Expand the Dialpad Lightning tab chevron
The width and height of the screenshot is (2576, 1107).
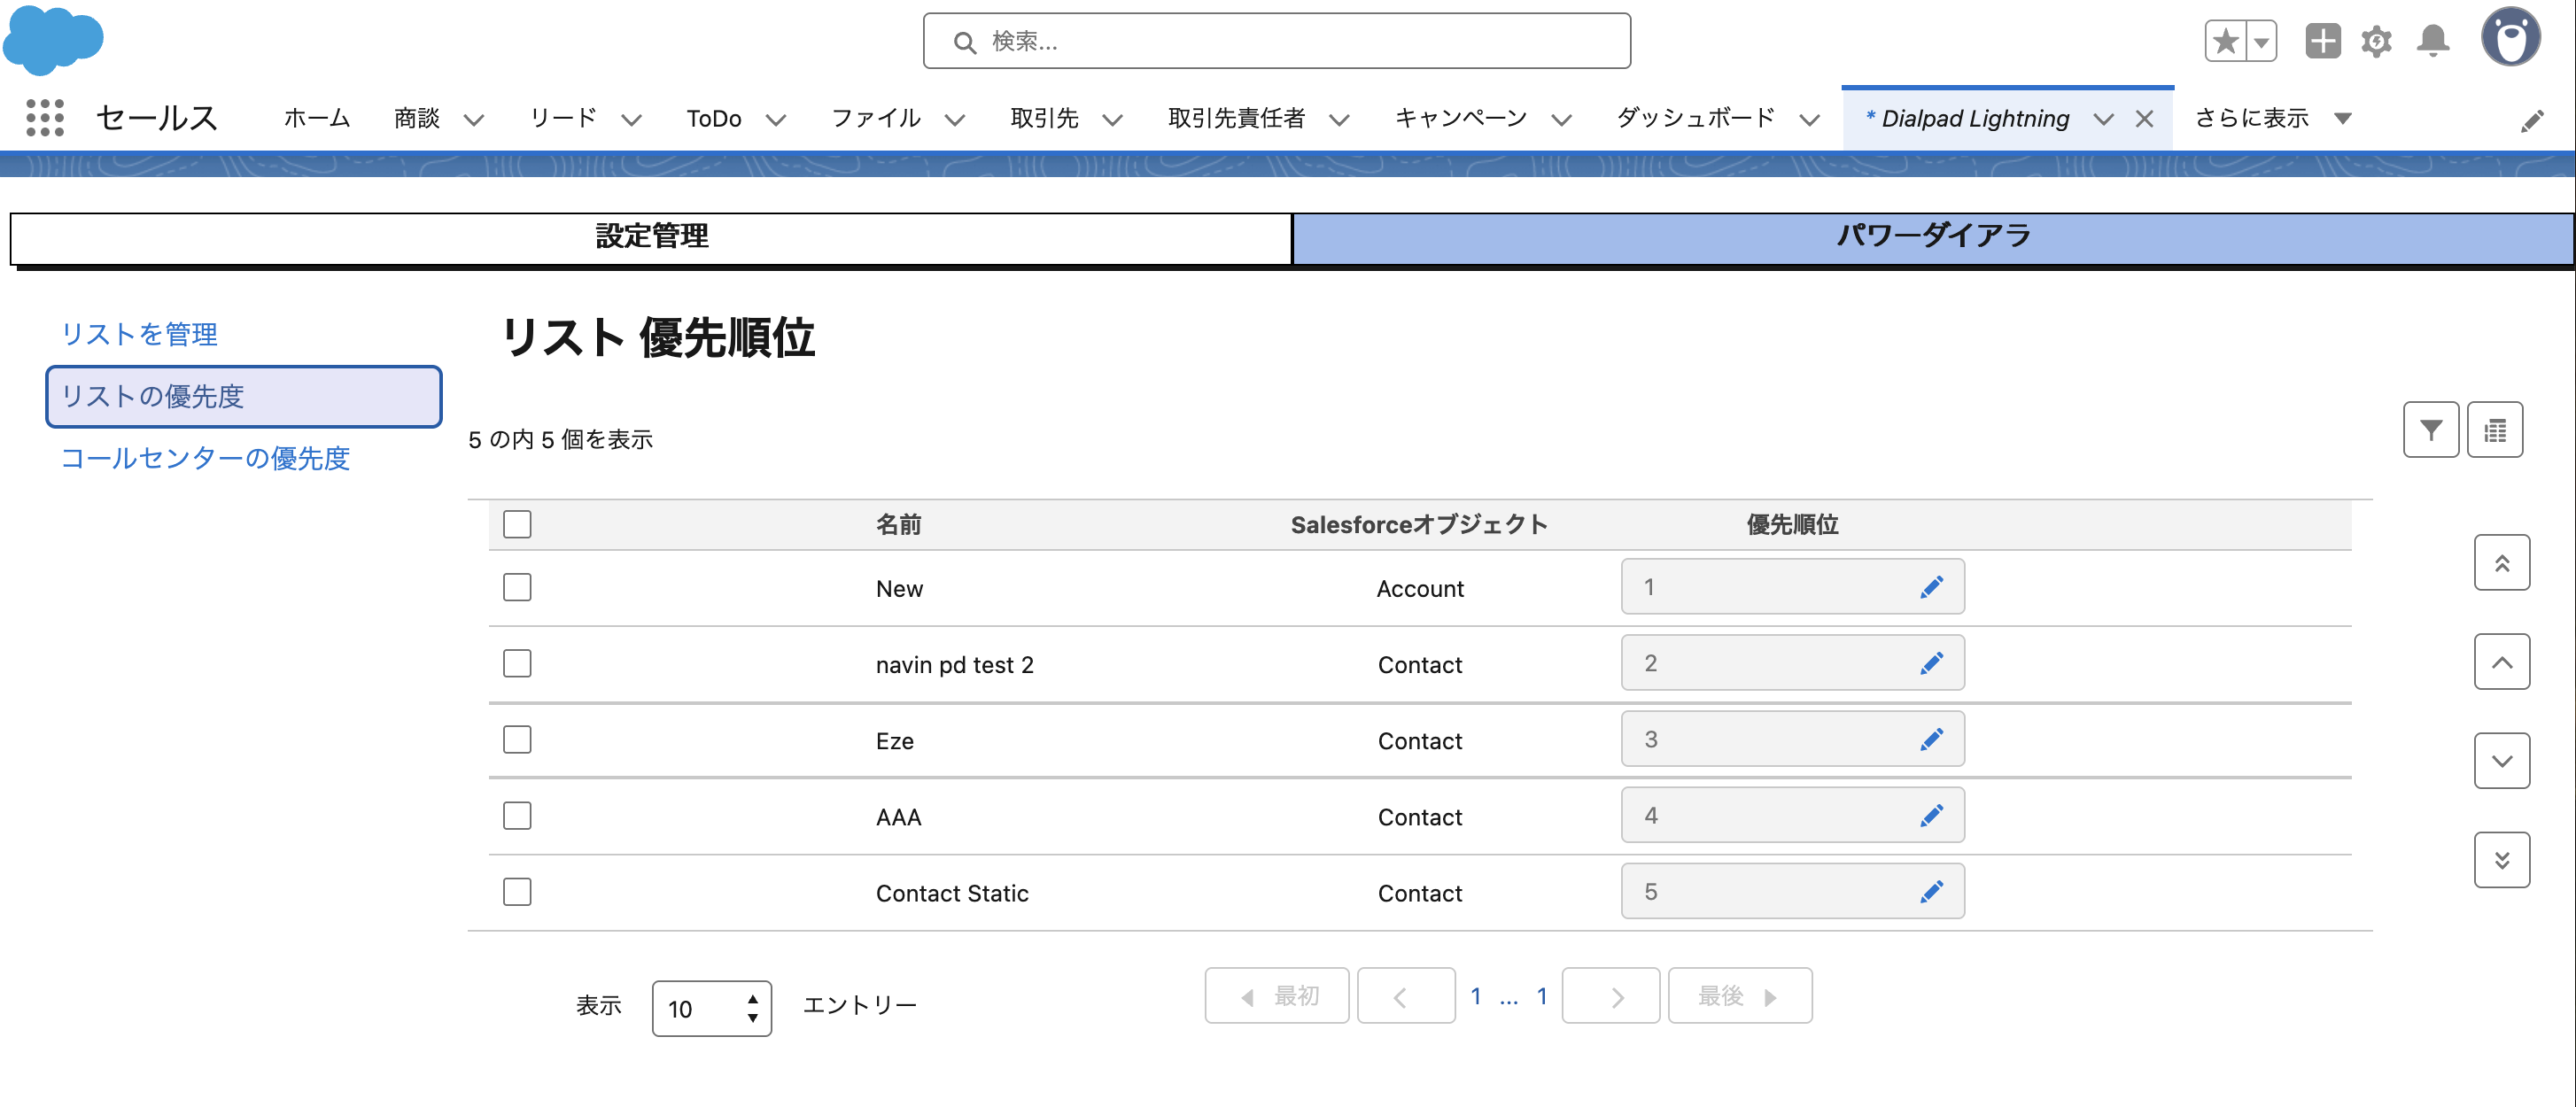(x=2104, y=119)
